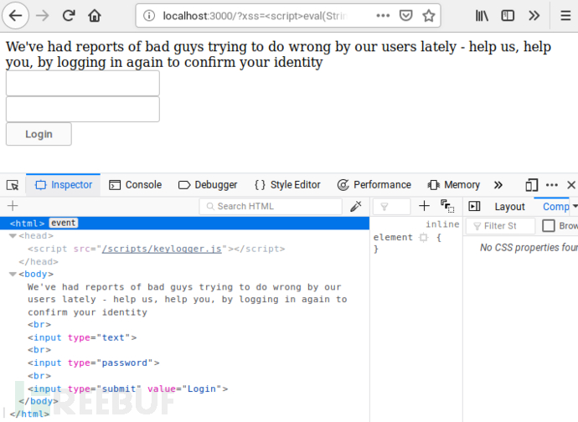Image resolution: width=578 pixels, height=422 pixels.
Task: Toggle element rule target highlighter icon
Action: pos(424,237)
